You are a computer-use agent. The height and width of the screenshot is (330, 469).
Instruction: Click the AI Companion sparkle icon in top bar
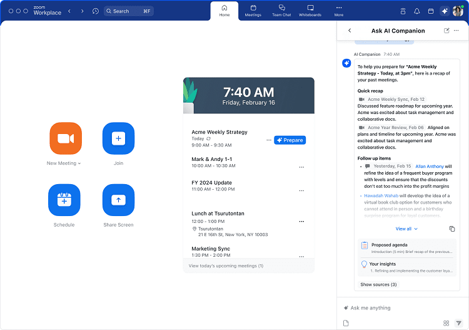[445, 11]
